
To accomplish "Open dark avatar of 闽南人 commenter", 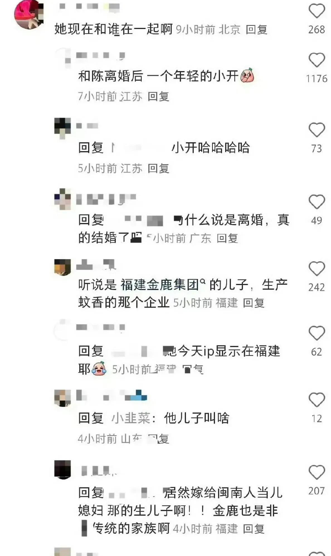I will point(62,470).
